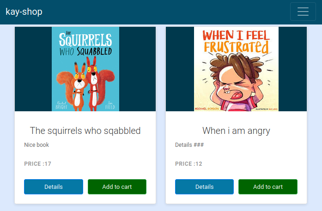
Task: Click the PRICE :17 label
Action: coord(37,164)
